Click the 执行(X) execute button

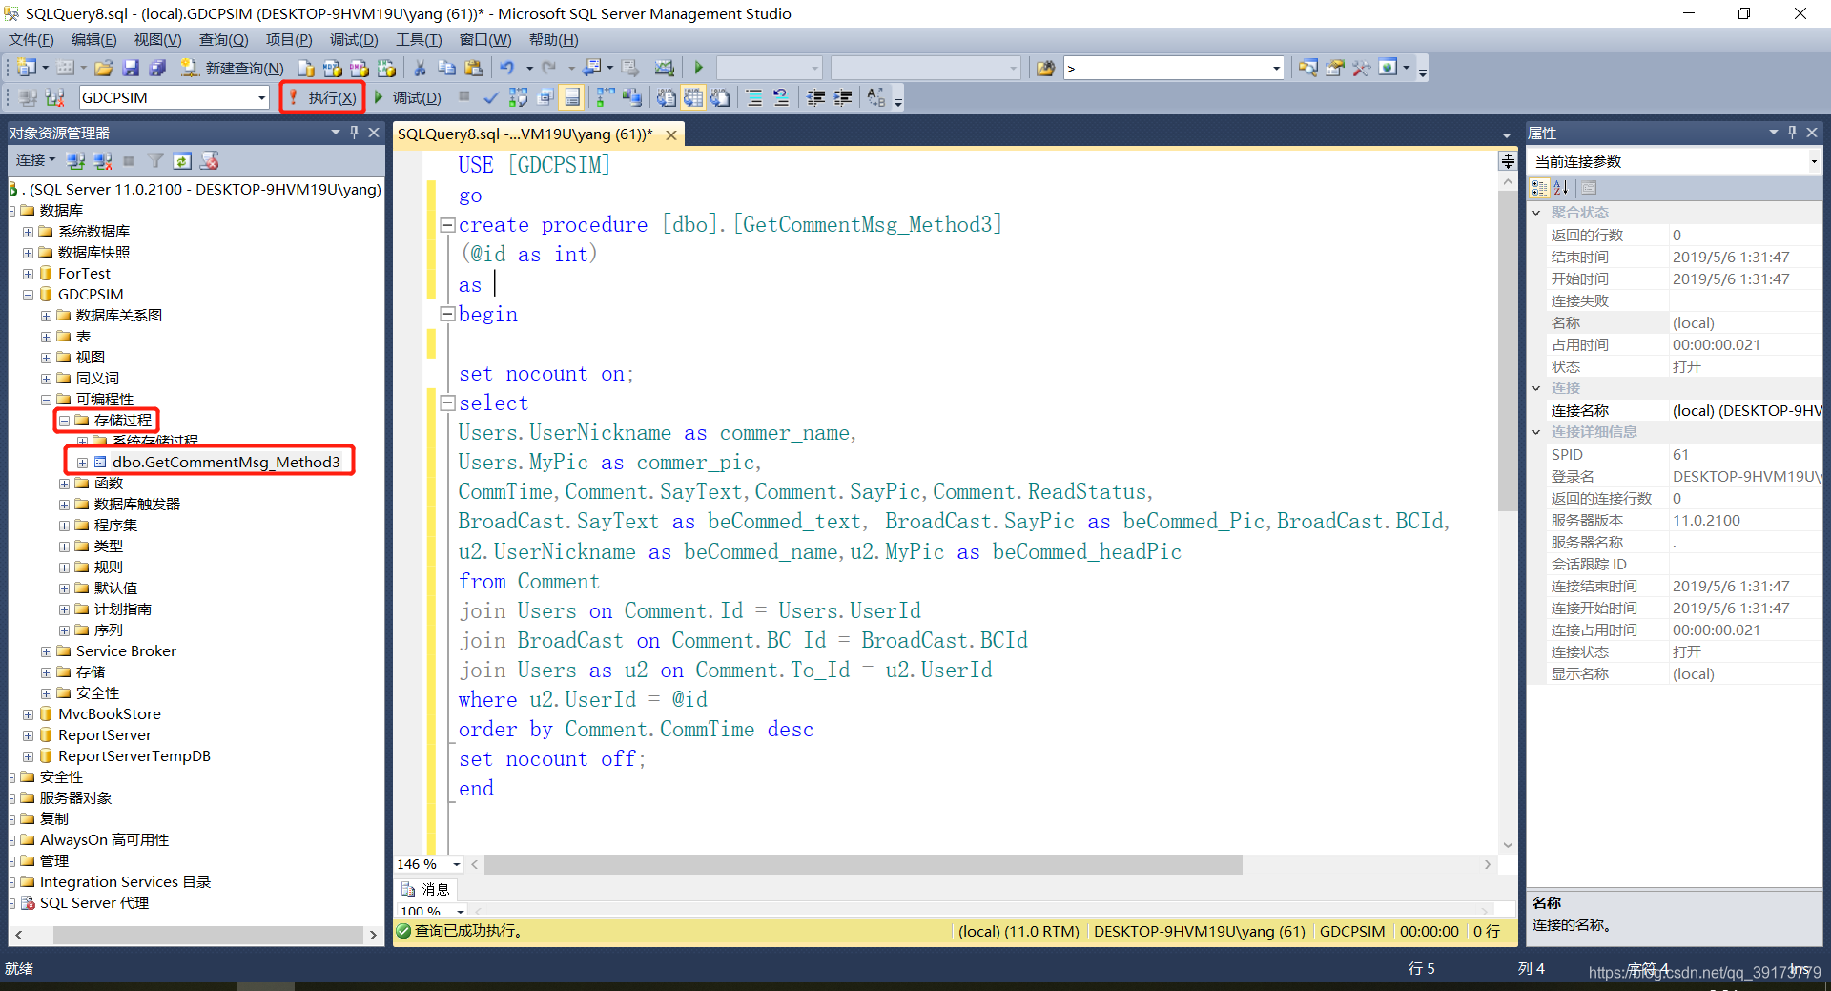click(322, 97)
